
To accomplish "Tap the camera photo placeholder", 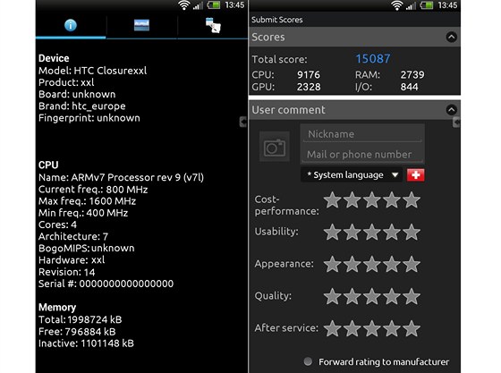I will [275, 147].
